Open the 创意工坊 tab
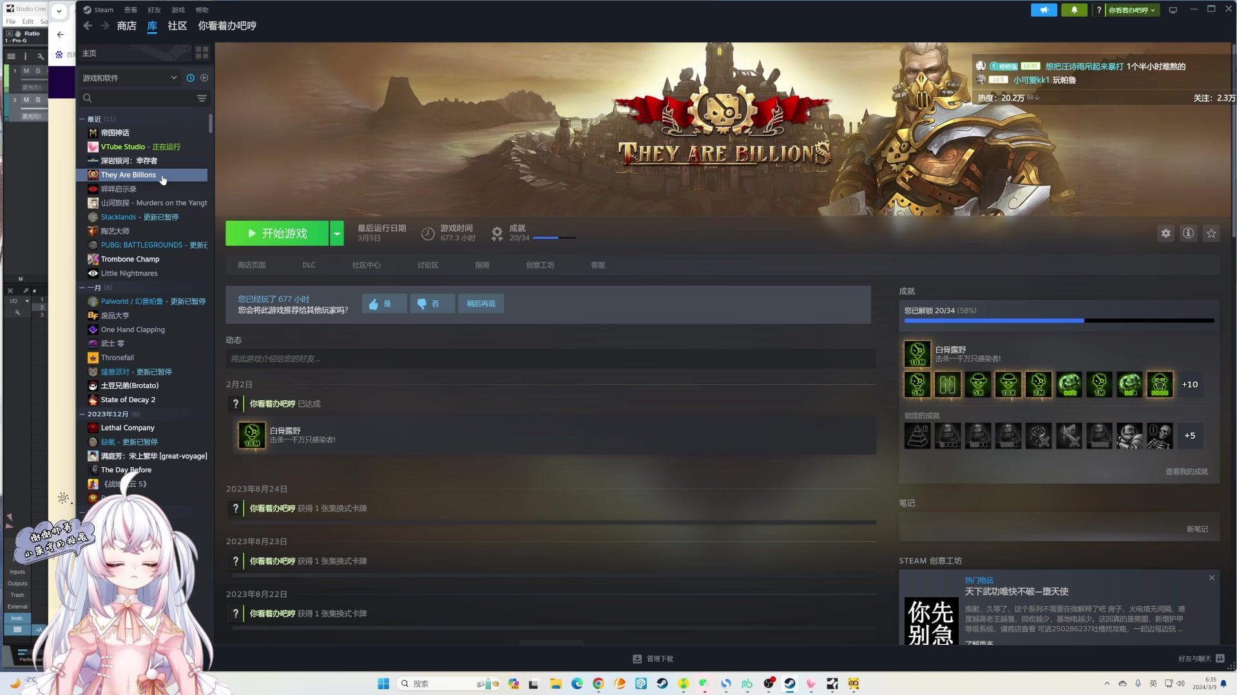The image size is (1237, 695). coord(539,265)
